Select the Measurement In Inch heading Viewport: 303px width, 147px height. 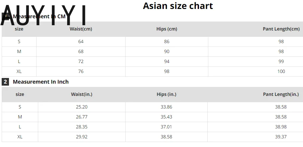point(41,82)
